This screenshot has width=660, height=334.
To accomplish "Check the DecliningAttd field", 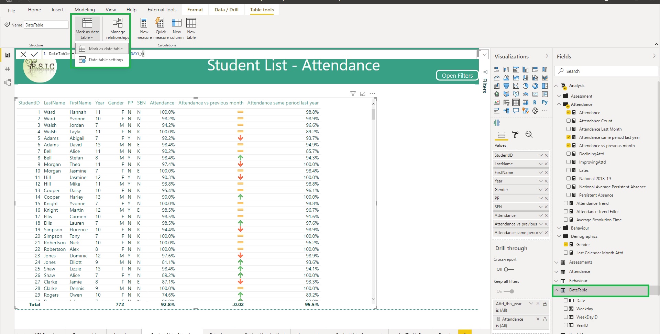I will tap(569, 154).
